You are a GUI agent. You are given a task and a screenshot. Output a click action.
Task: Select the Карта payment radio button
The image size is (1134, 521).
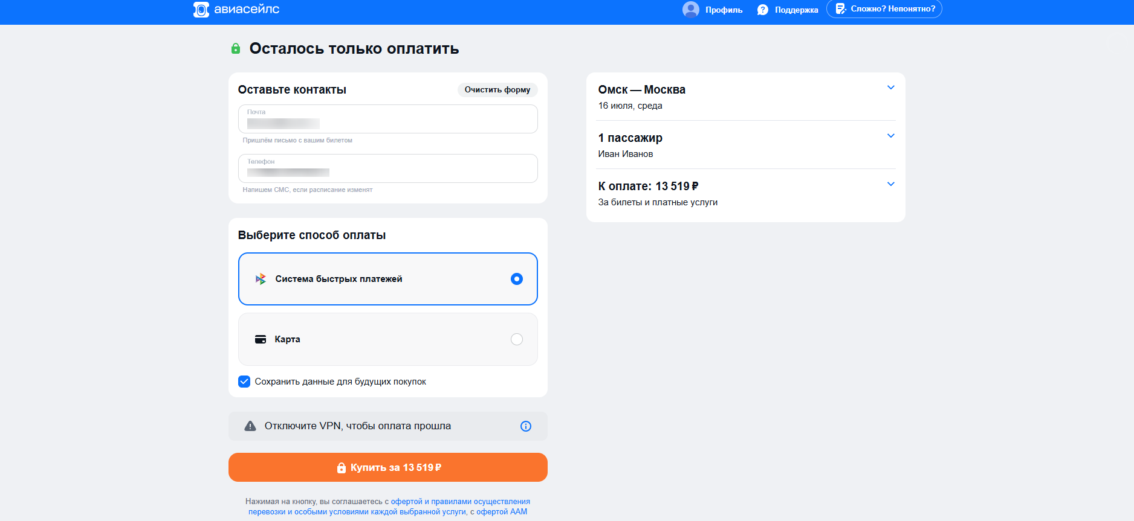(517, 339)
